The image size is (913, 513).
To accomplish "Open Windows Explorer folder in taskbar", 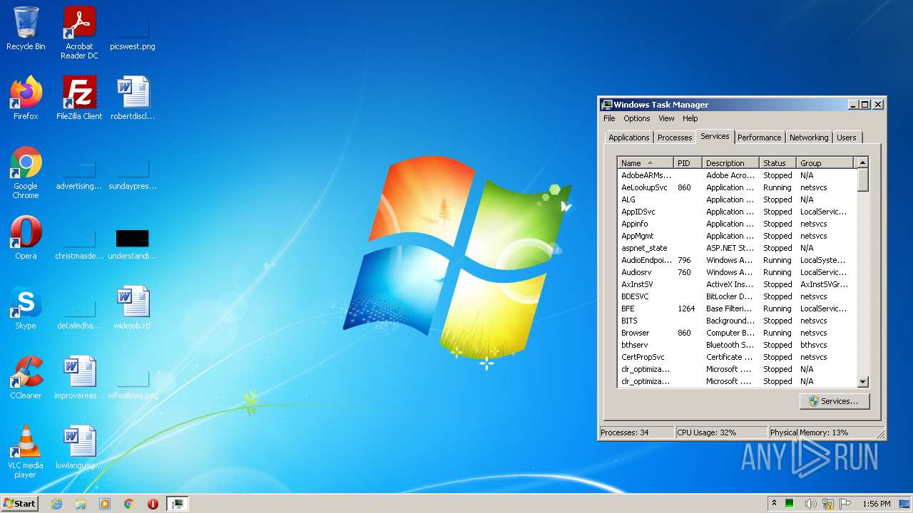I will [x=81, y=504].
